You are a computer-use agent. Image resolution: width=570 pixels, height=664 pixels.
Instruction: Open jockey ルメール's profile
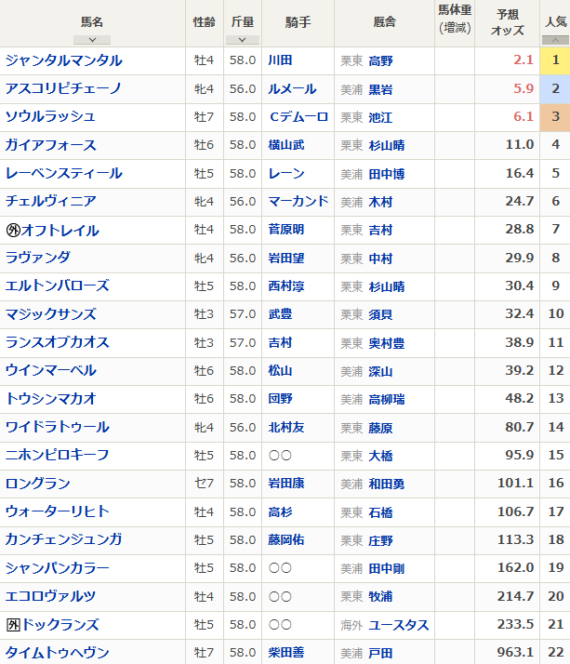coord(291,89)
